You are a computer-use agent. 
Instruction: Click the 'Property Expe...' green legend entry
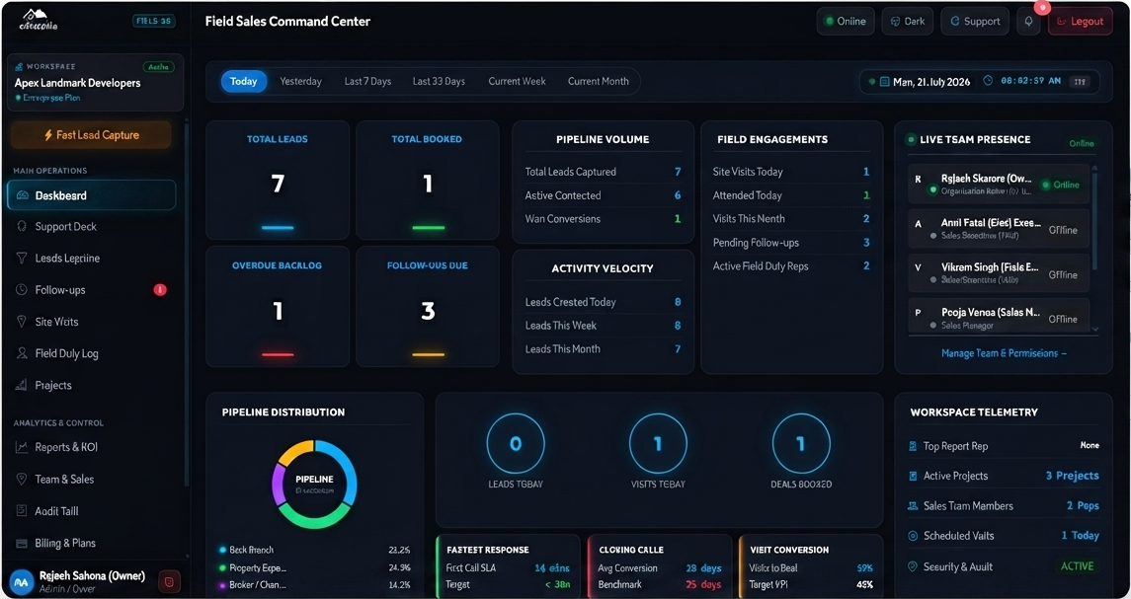tap(314, 568)
